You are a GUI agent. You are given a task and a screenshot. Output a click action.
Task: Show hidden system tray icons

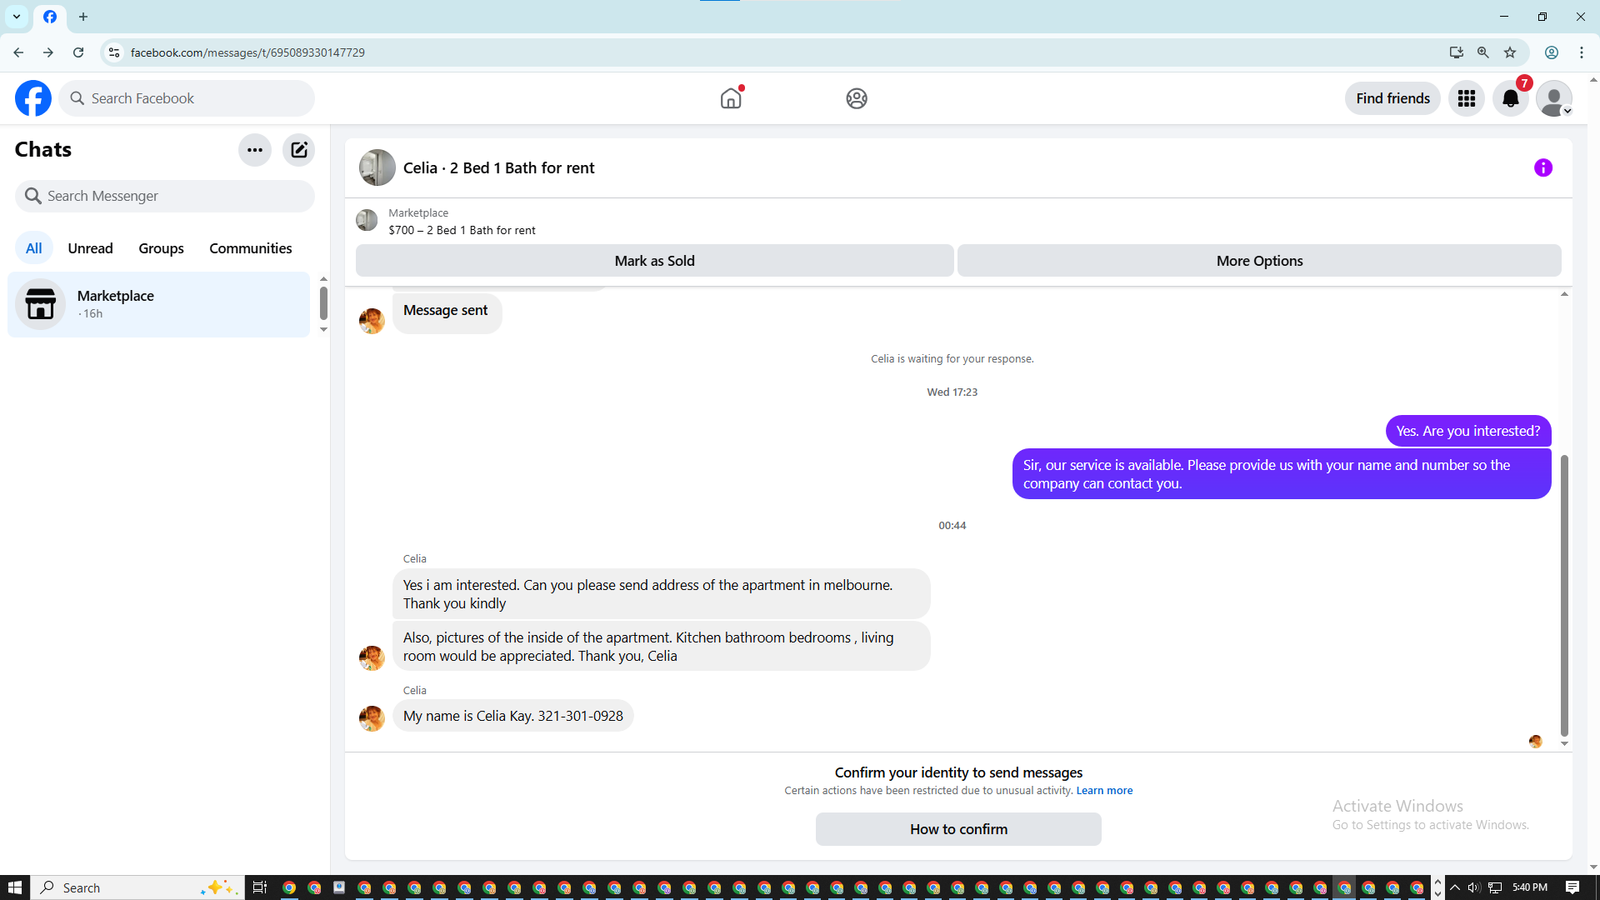[1455, 887]
